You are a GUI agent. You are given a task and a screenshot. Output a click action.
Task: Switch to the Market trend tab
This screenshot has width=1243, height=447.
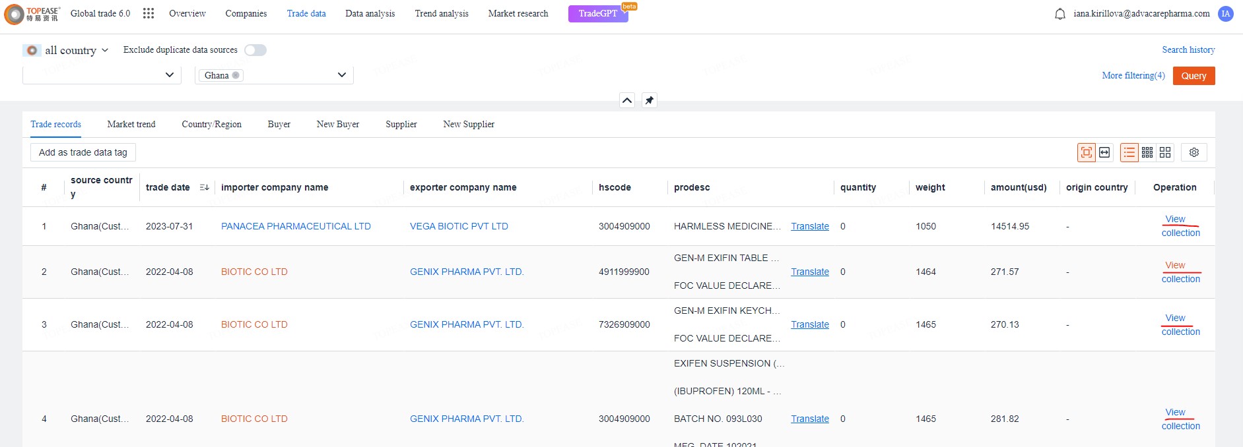click(x=131, y=124)
